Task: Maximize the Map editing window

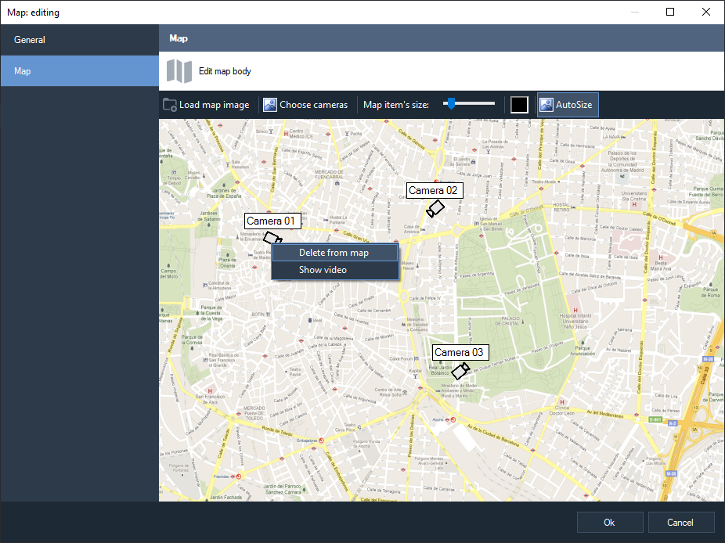Action: (670, 12)
